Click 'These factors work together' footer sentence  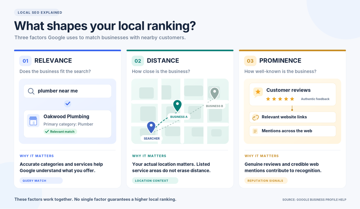tap(95, 200)
